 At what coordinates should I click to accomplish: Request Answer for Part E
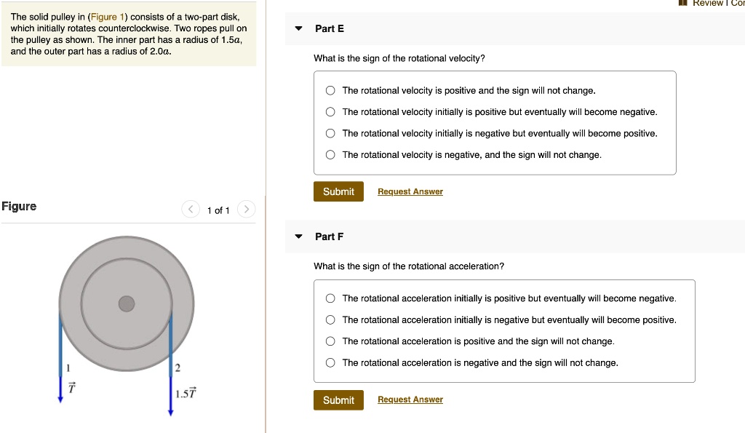(x=410, y=191)
